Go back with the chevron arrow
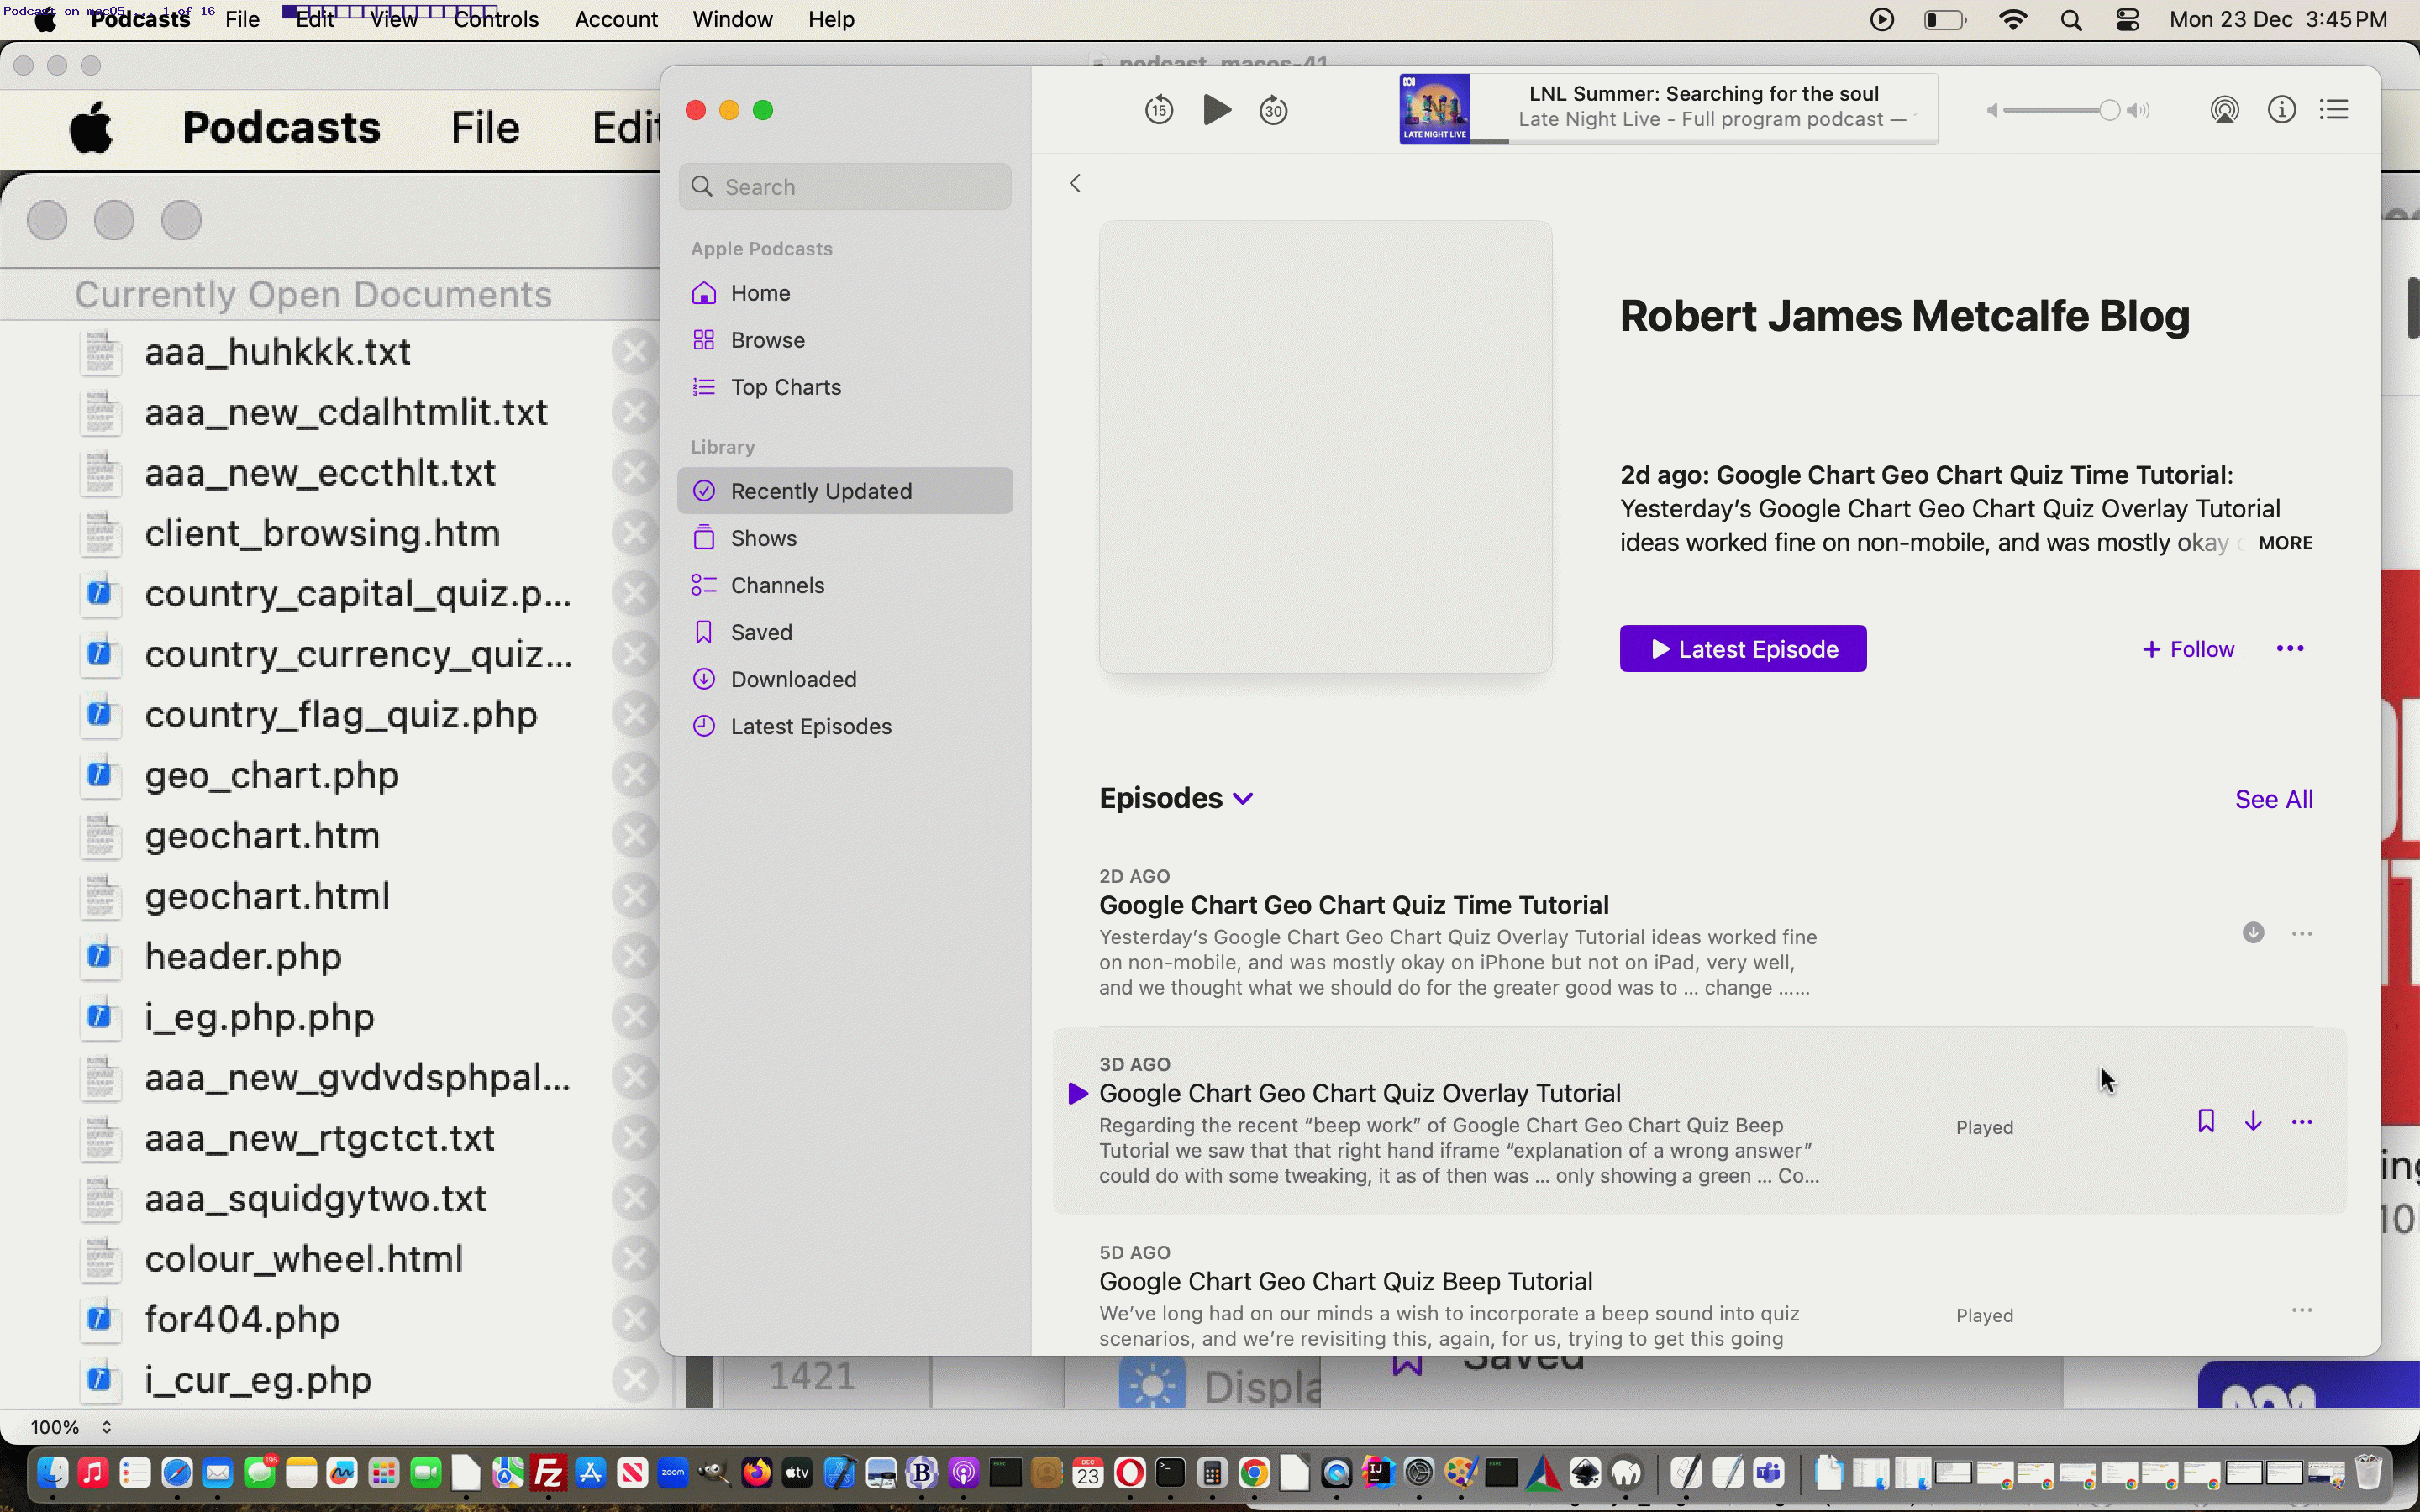2420x1512 pixels. click(1075, 183)
